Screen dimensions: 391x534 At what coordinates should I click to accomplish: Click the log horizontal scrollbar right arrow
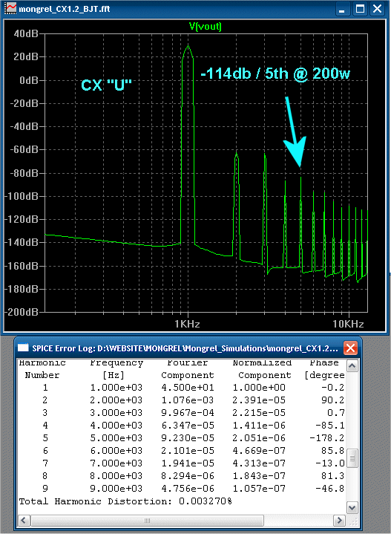(339, 521)
